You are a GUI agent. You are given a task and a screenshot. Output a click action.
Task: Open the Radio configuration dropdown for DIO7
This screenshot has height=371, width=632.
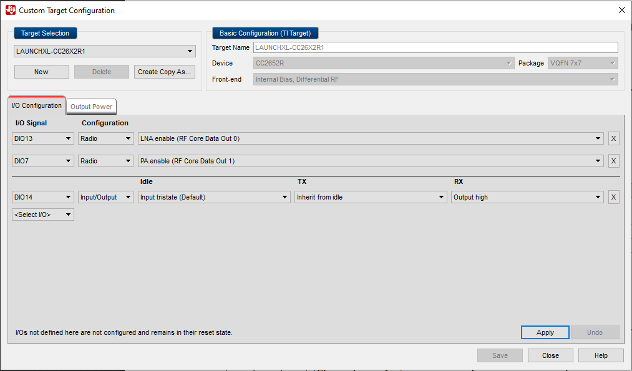click(x=106, y=161)
